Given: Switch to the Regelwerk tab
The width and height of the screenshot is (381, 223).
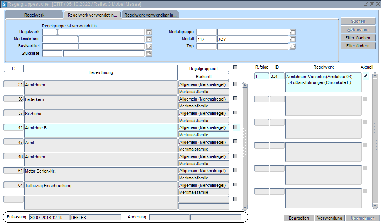Looking at the screenshot, I should coord(34,15).
